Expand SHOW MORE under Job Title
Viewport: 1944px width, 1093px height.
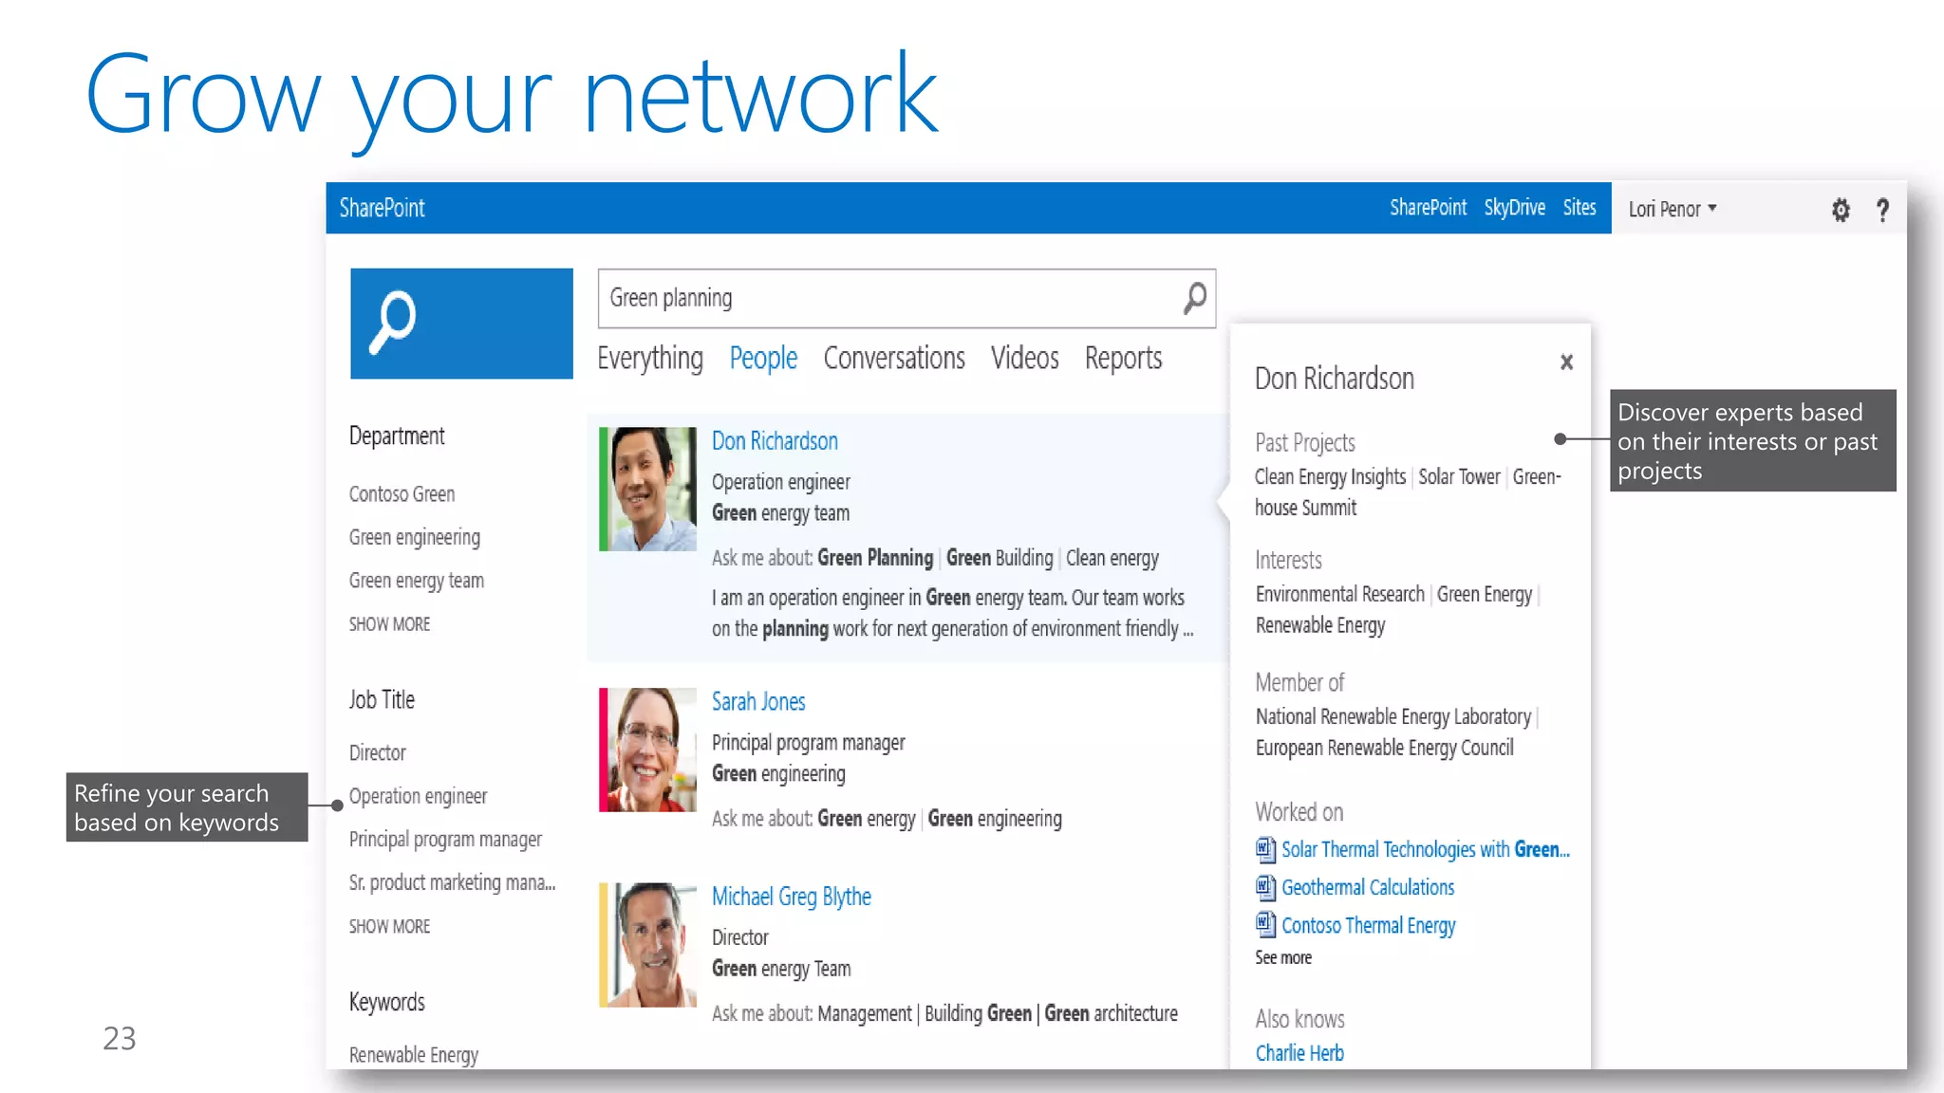pos(389,926)
